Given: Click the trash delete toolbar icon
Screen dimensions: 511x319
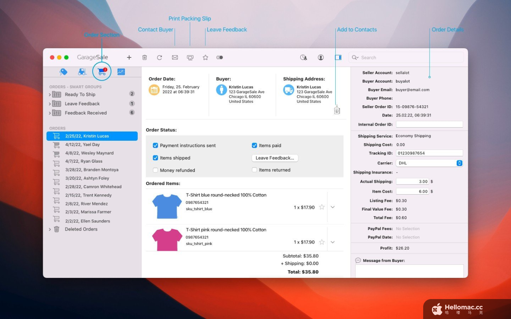Looking at the screenshot, I should (145, 57).
